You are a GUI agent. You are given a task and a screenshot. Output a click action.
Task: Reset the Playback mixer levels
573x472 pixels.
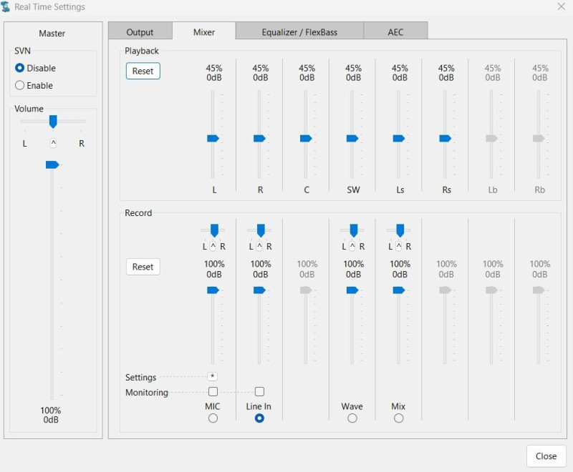[x=143, y=72]
